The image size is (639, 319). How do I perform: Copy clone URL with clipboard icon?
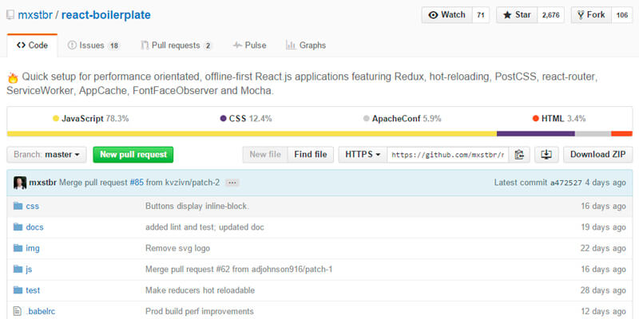tap(520, 155)
